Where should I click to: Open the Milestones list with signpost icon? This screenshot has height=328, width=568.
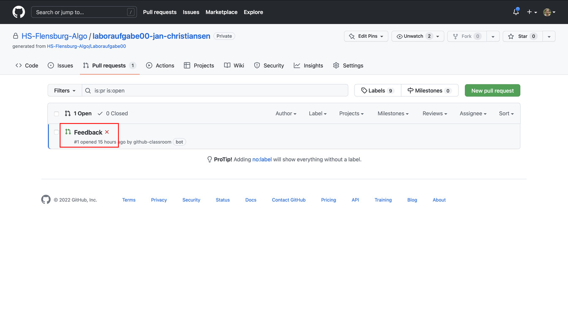coord(429,90)
